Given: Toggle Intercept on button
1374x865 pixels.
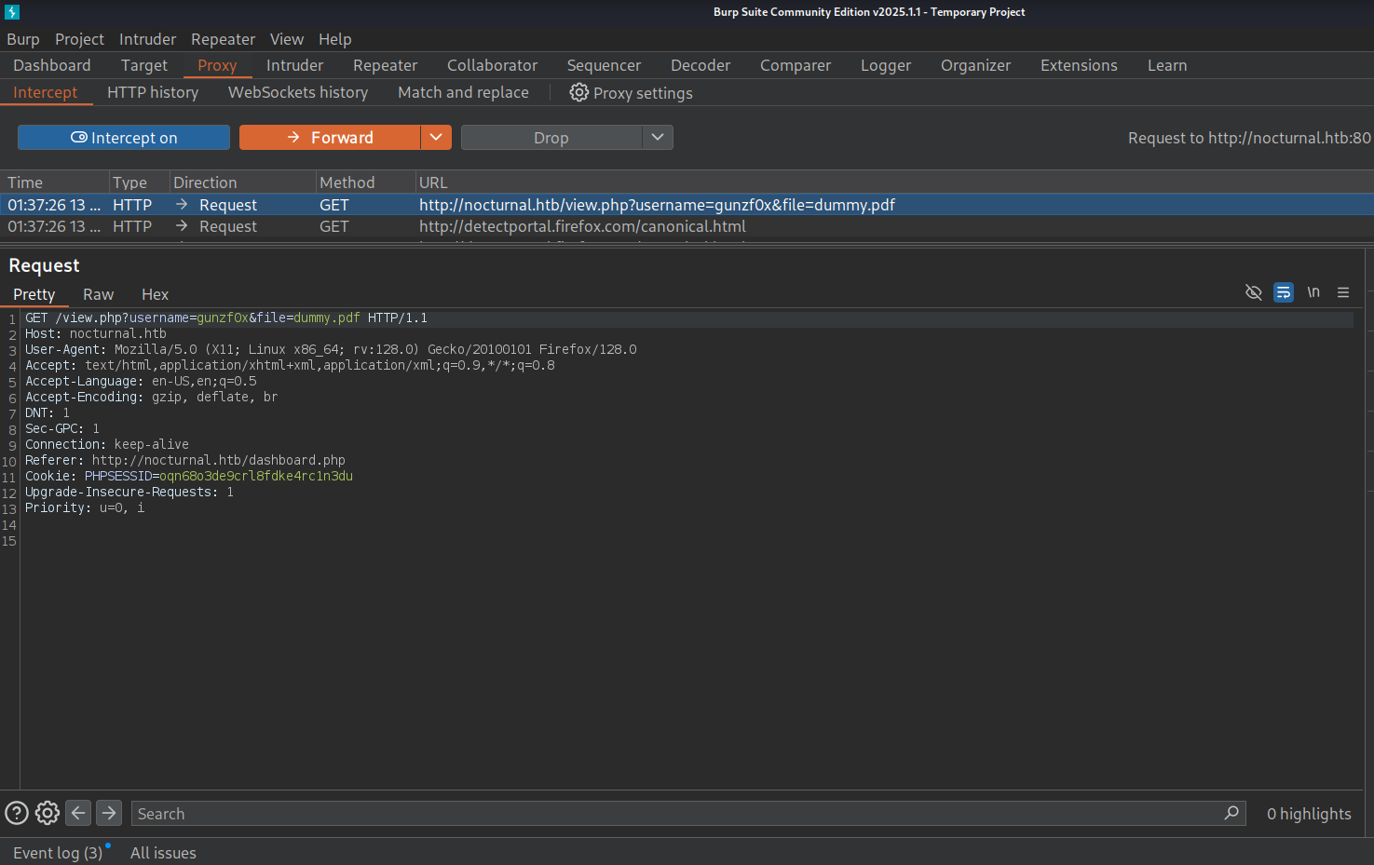Looking at the screenshot, I should tap(124, 138).
